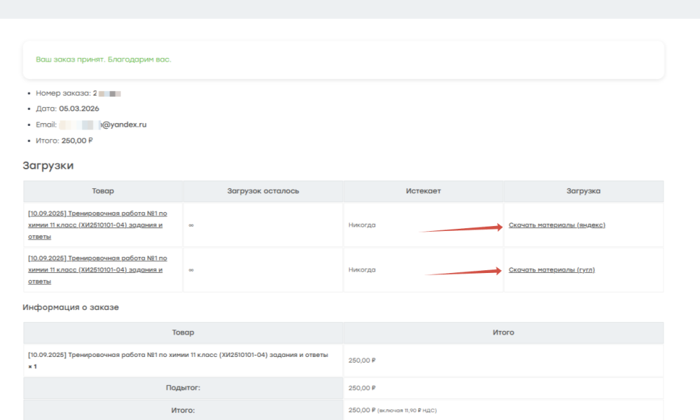700x420 pixels.
Task: Click the product name in order info table
Action: click(177, 355)
